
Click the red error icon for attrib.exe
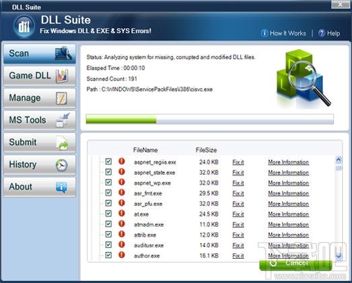(x=122, y=234)
